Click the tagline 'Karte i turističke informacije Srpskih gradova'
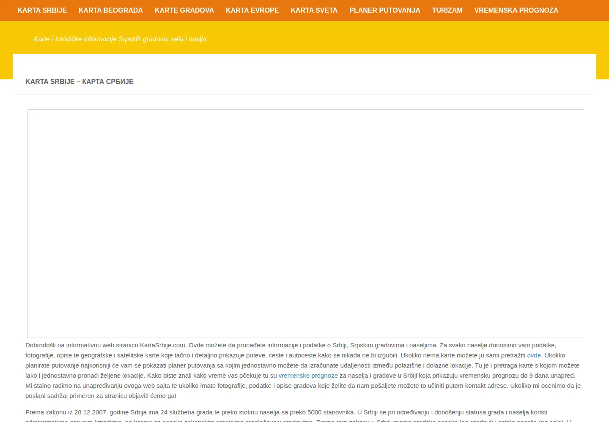Image resolution: width=609 pixels, height=422 pixels. coord(121,39)
